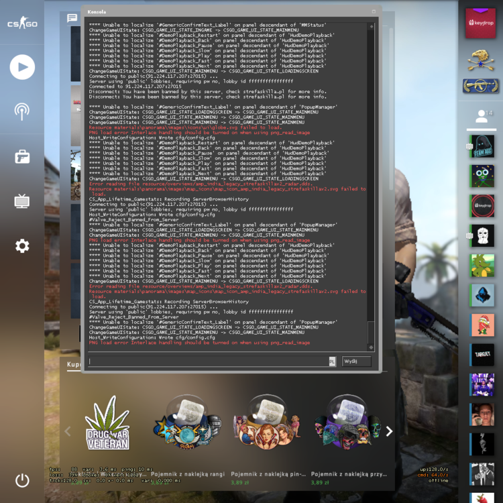Open the friends list tab with 14
Viewport: 503px width, 503px height.
tap(482, 117)
